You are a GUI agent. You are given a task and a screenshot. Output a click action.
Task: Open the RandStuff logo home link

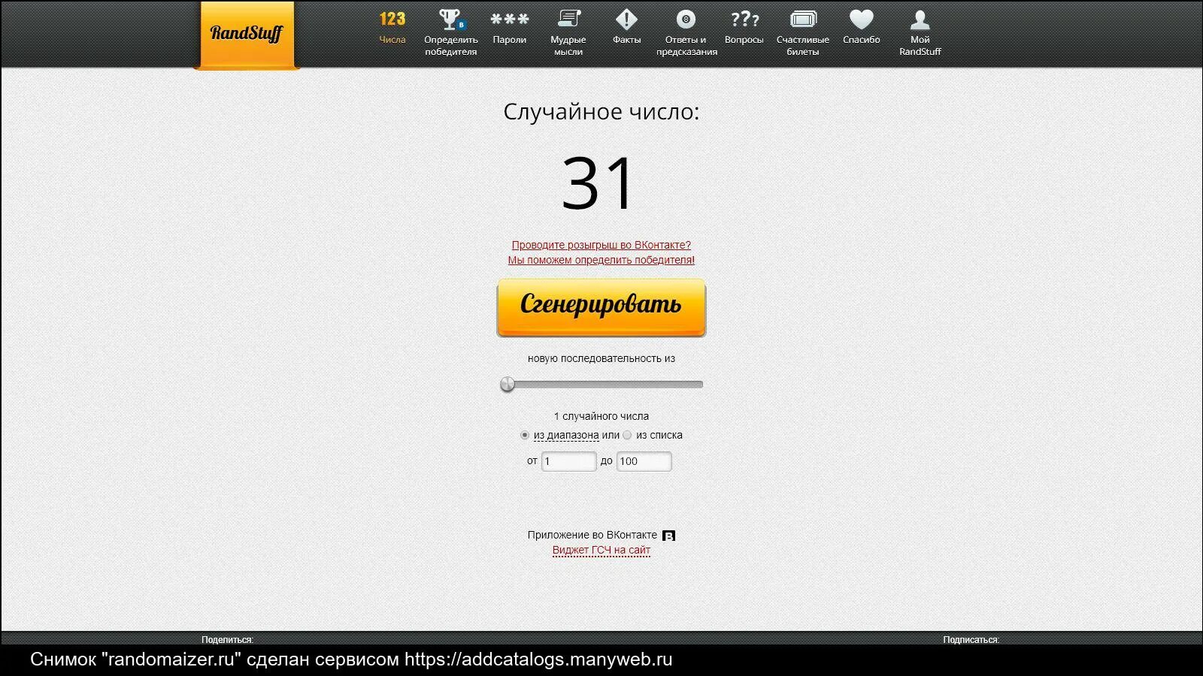pos(247,35)
